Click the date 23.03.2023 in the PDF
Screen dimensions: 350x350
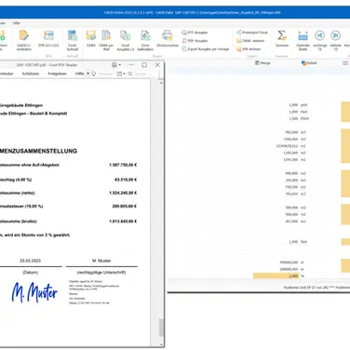point(30,261)
